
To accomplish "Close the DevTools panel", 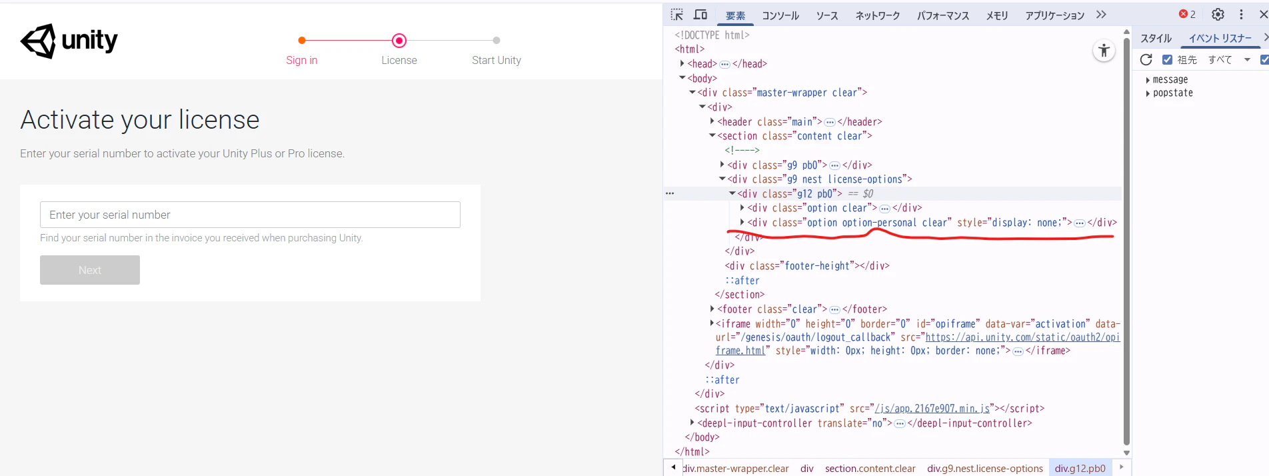I will pyautogui.click(x=1263, y=14).
